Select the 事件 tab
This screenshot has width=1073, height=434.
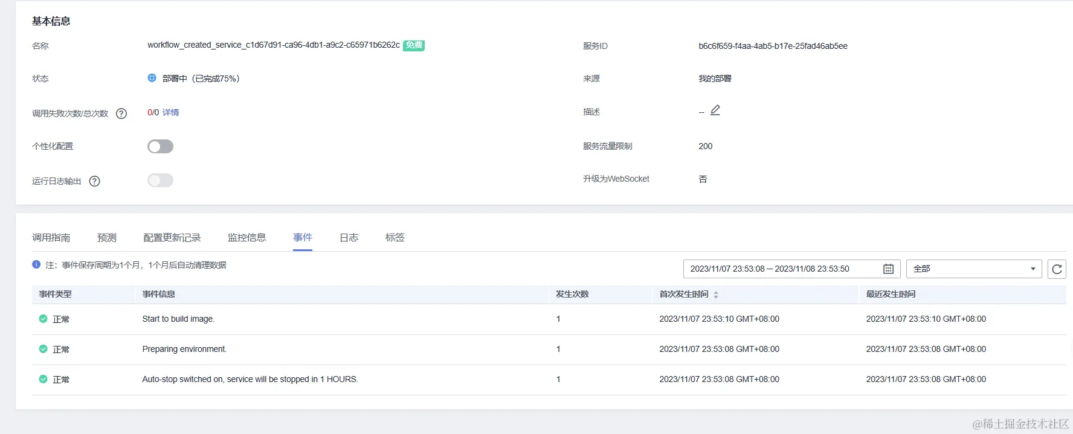point(303,238)
